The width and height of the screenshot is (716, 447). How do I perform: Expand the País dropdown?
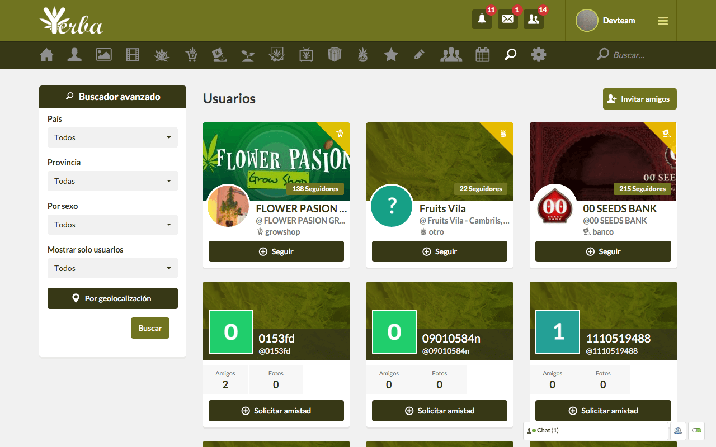pyautogui.click(x=112, y=137)
